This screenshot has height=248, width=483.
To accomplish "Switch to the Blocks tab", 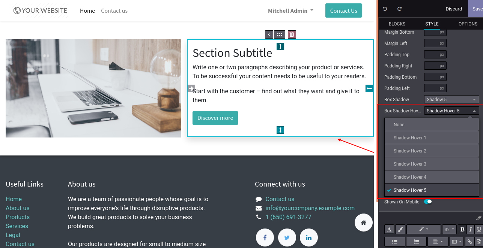I will [397, 24].
